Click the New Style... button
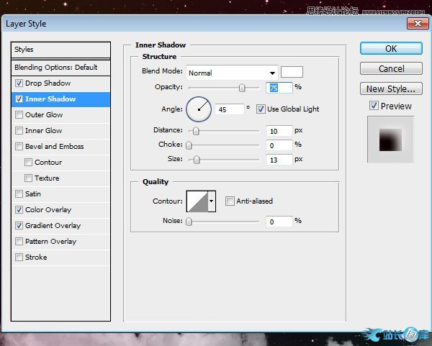 tap(390, 89)
